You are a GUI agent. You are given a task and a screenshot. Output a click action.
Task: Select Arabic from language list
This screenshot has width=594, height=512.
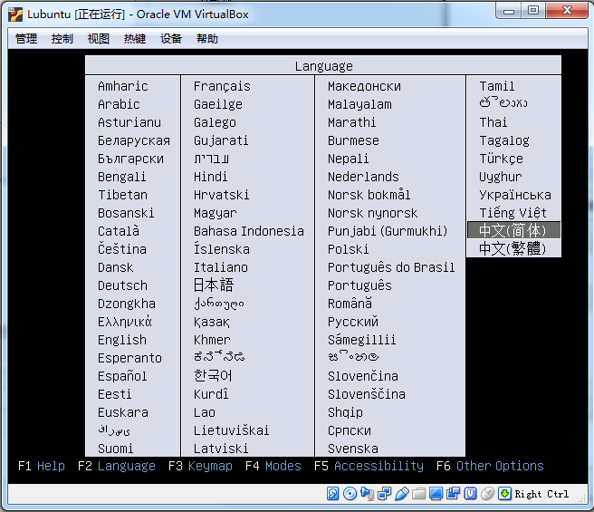pos(119,104)
